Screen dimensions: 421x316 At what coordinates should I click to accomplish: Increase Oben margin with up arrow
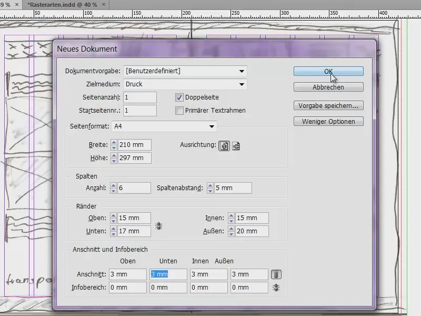[113, 216]
